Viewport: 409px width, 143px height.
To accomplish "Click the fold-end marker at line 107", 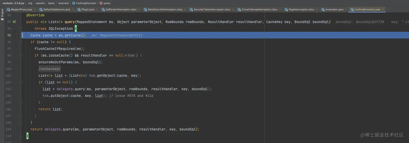I will point(21,116).
